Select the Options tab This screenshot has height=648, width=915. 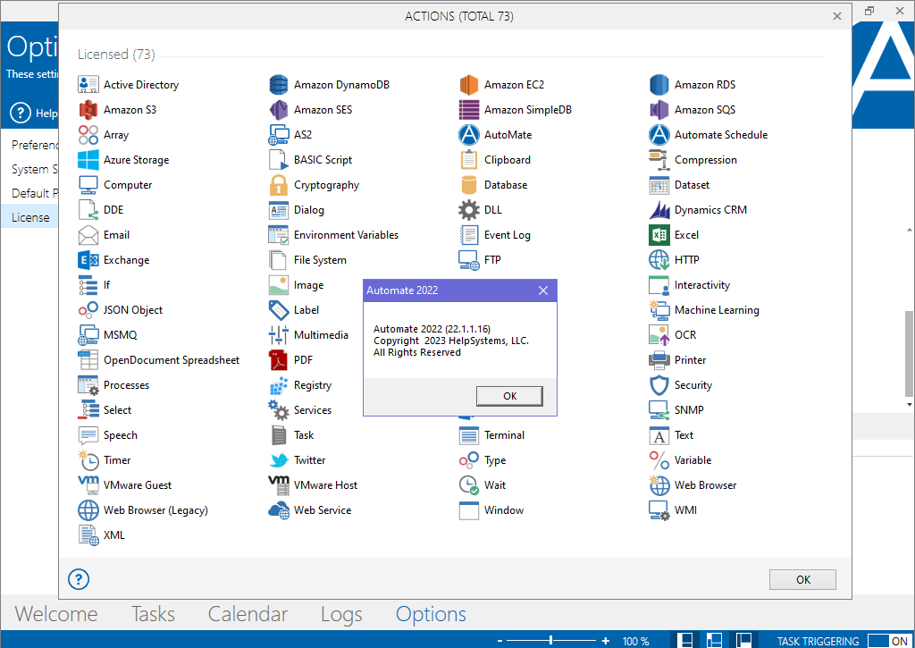(431, 614)
